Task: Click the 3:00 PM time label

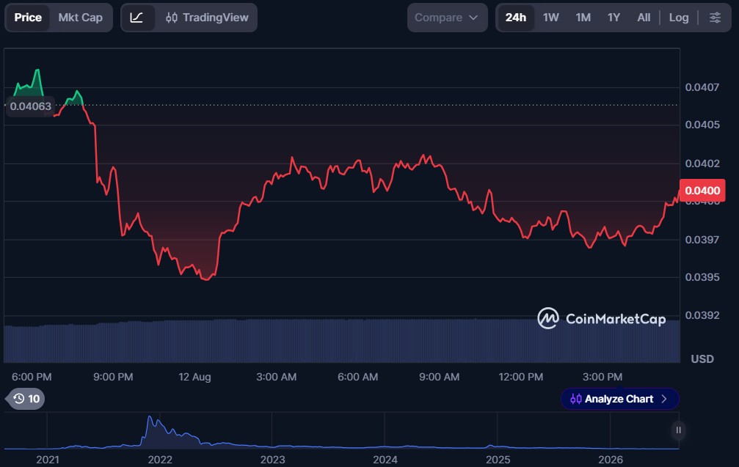Action: click(603, 377)
